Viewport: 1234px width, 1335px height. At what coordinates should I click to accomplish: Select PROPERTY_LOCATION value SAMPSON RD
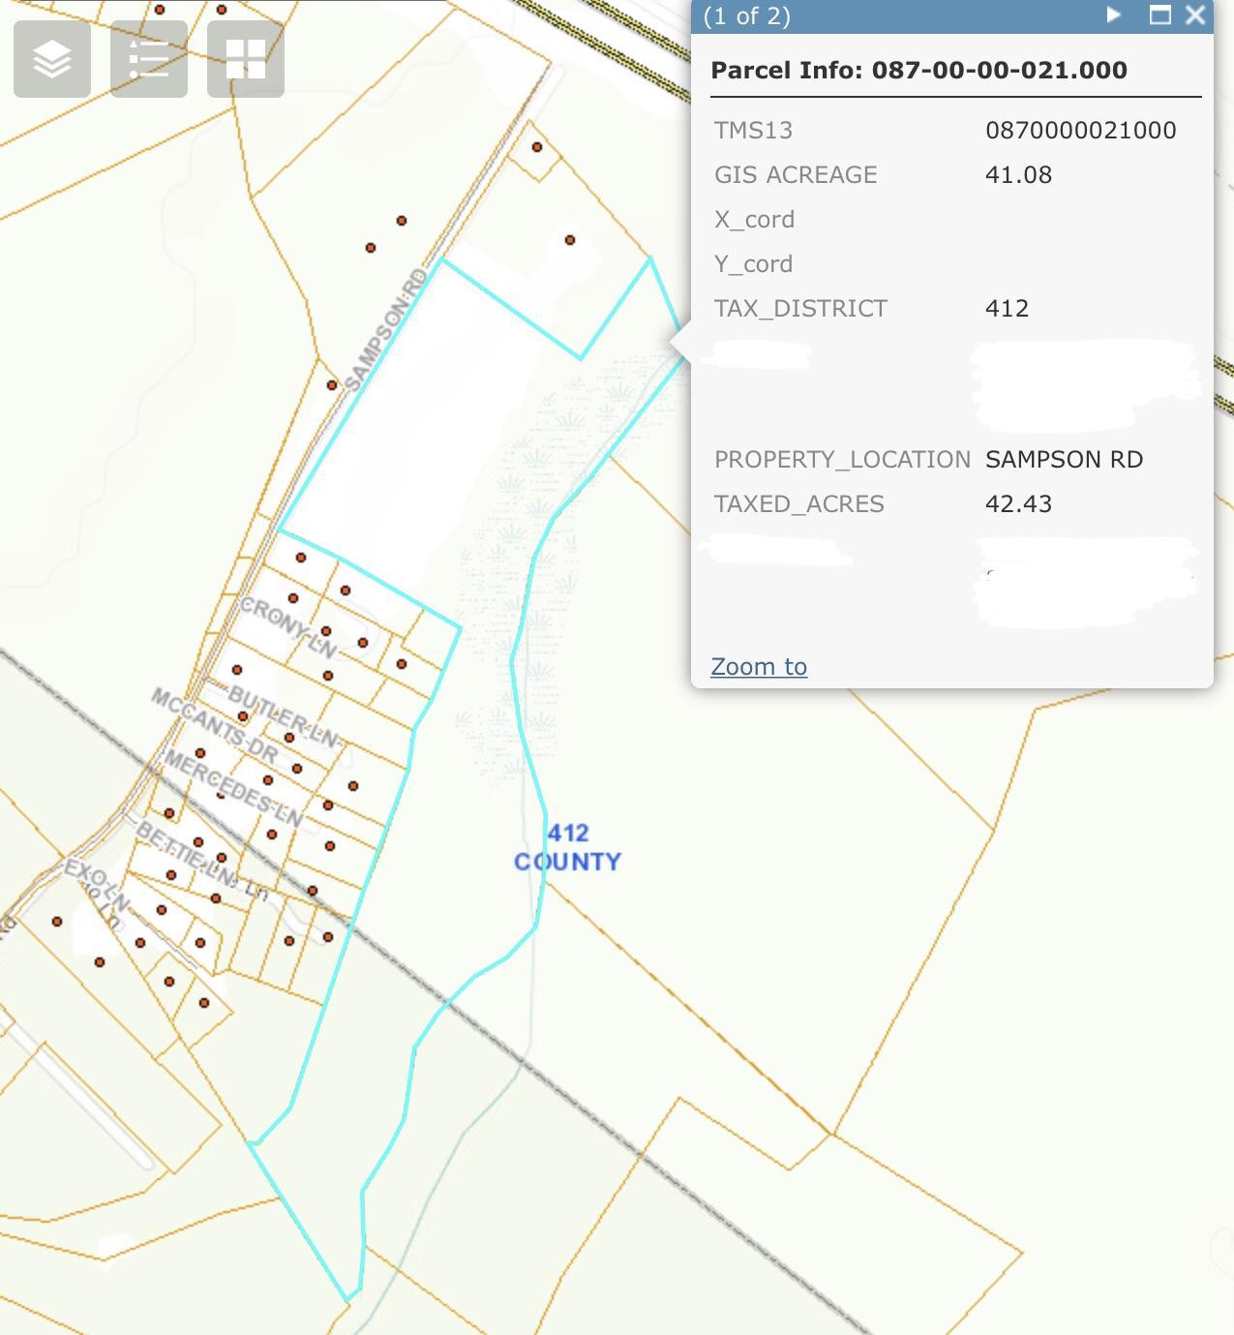point(1064,460)
